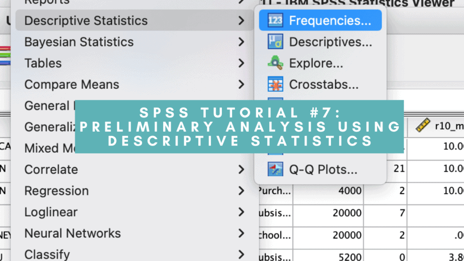
Task: Open the Mixed Models menu item
Action: pos(50,148)
